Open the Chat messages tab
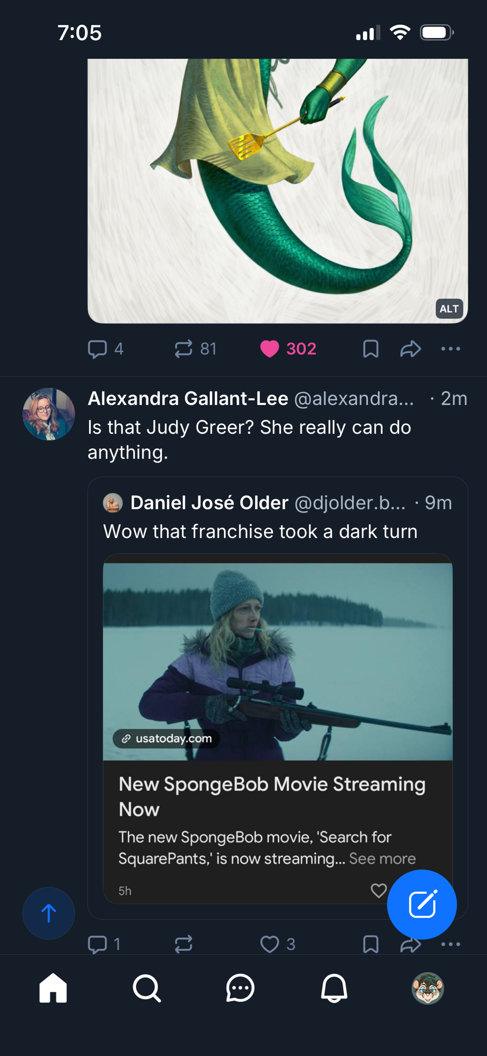 pyautogui.click(x=240, y=988)
